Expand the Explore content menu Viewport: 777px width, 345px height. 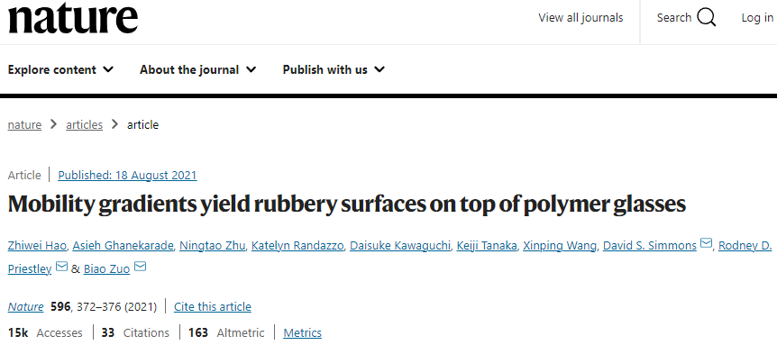[60, 69]
